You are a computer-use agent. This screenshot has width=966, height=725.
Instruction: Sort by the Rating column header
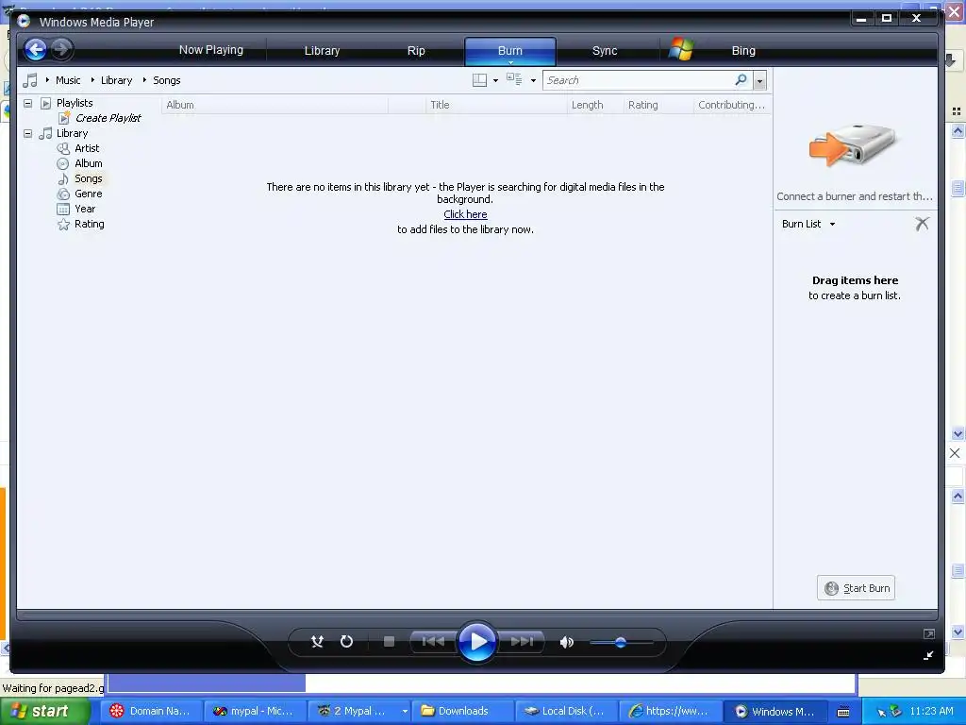pyautogui.click(x=658, y=105)
